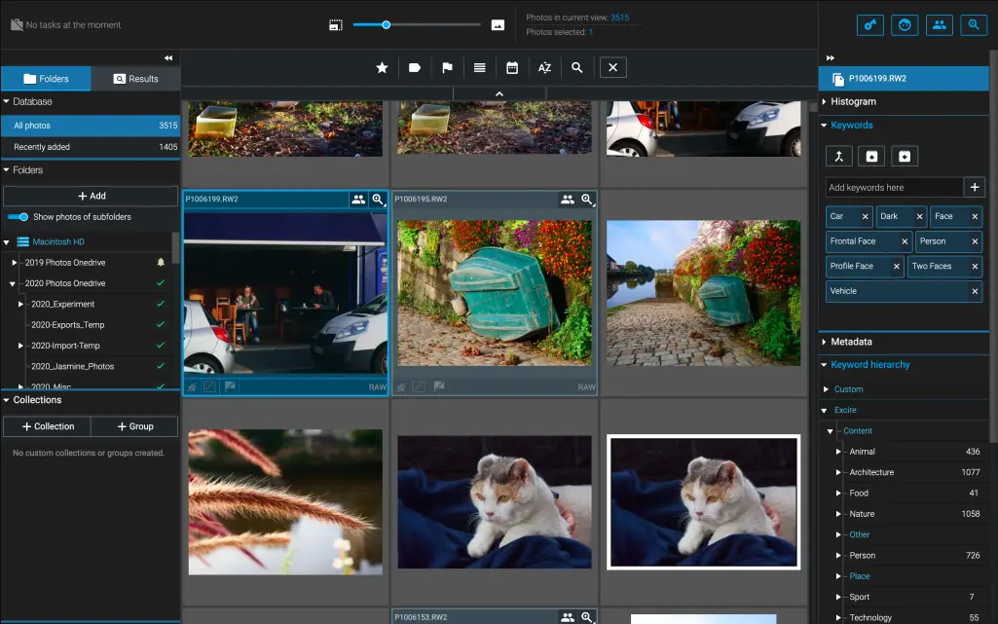
Task: Open the A-Z sort options
Action: point(545,67)
